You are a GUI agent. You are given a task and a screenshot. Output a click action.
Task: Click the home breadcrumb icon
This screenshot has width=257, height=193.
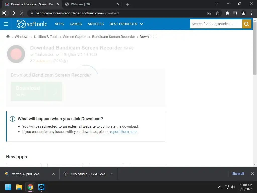(x=8, y=37)
